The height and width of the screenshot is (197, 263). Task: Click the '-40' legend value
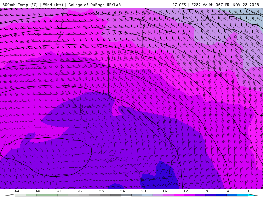(36, 191)
